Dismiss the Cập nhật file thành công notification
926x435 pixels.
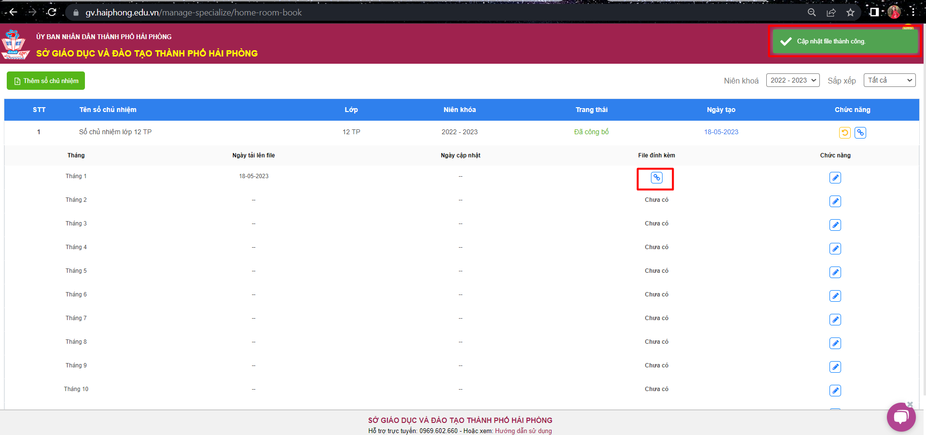844,42
